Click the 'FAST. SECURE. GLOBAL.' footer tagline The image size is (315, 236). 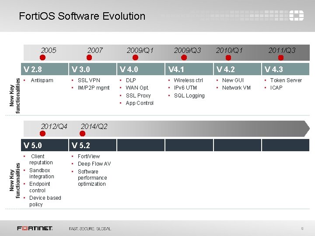click(90, 229)
